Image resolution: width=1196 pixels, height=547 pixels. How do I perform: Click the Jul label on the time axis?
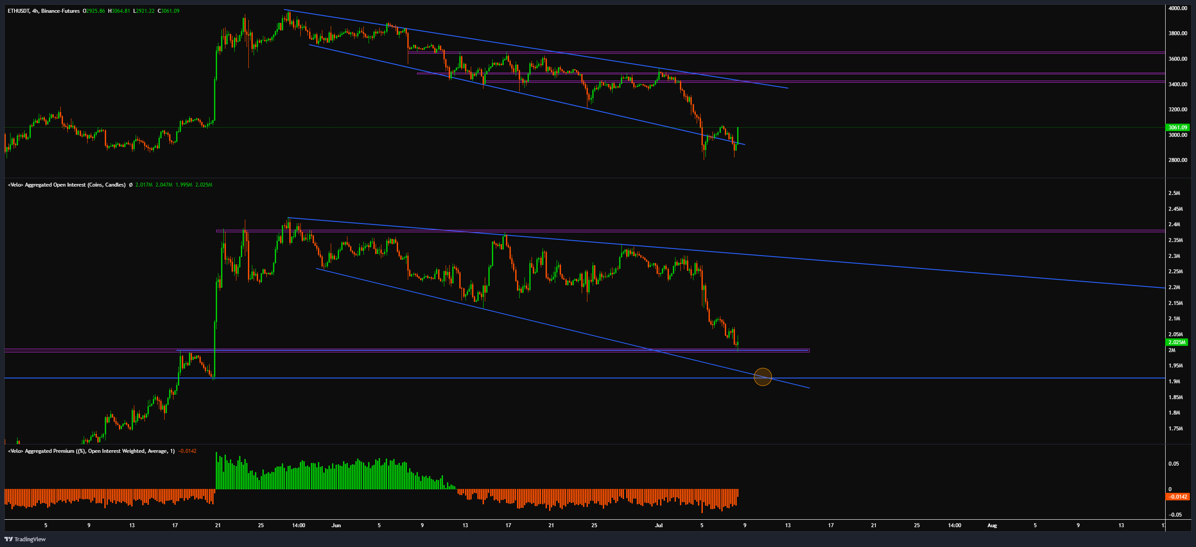tap(658, 525)
